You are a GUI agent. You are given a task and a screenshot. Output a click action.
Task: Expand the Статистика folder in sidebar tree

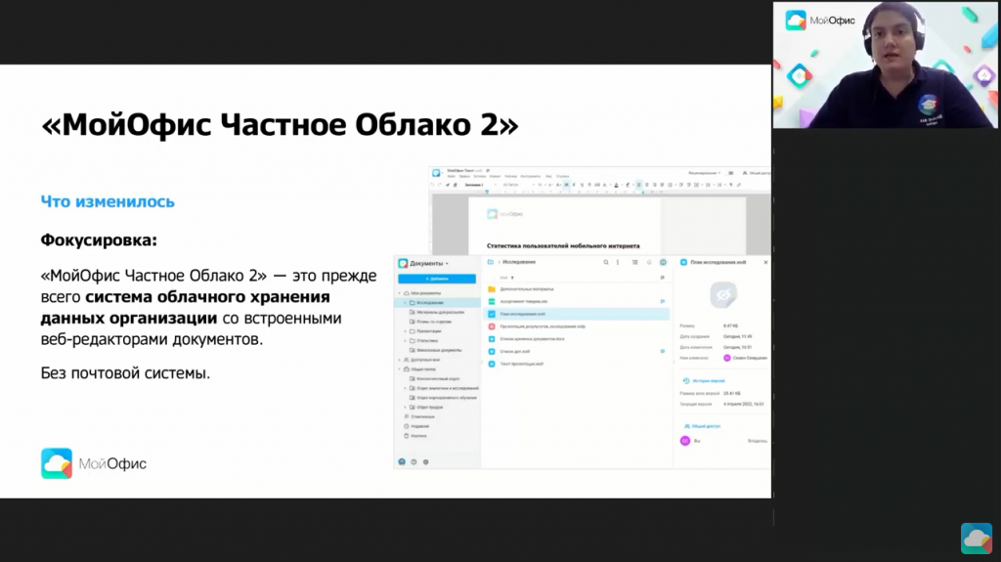click(406, 341)
